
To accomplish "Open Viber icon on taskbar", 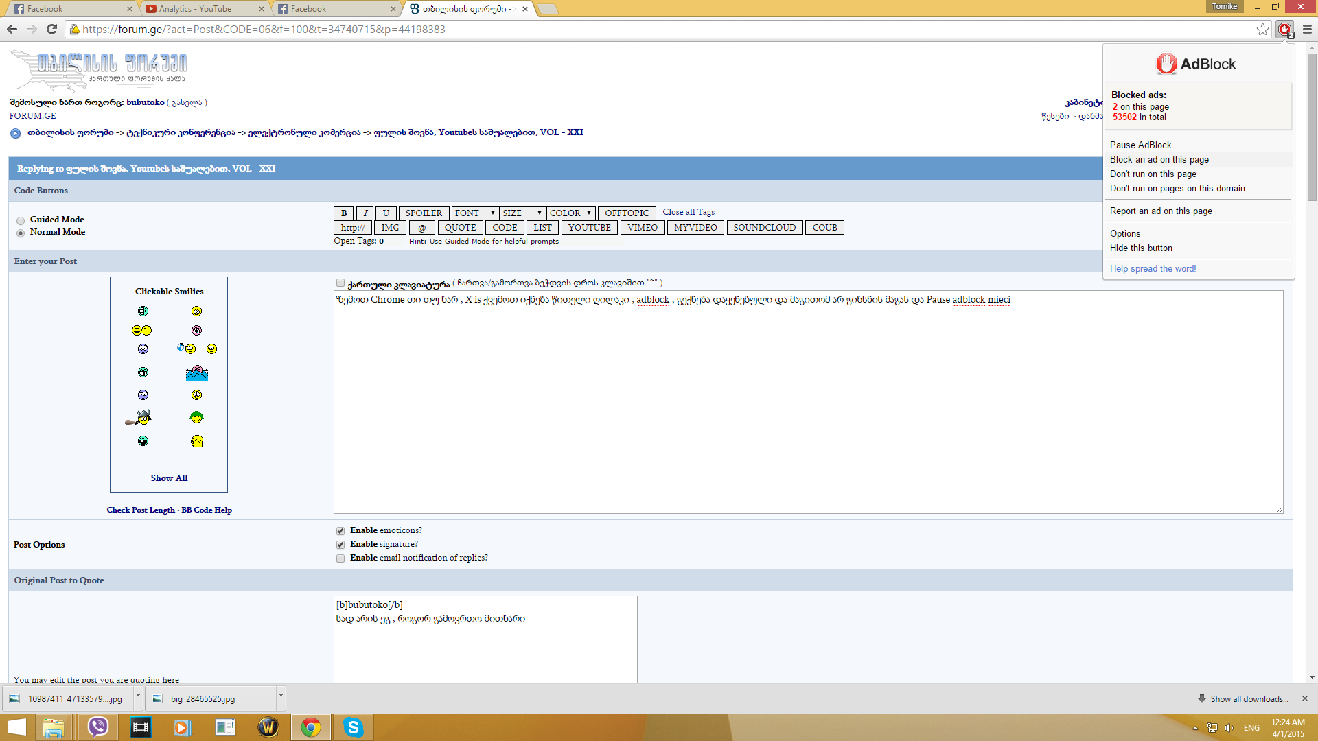I will pyautogui.click(x=98, y=727).
